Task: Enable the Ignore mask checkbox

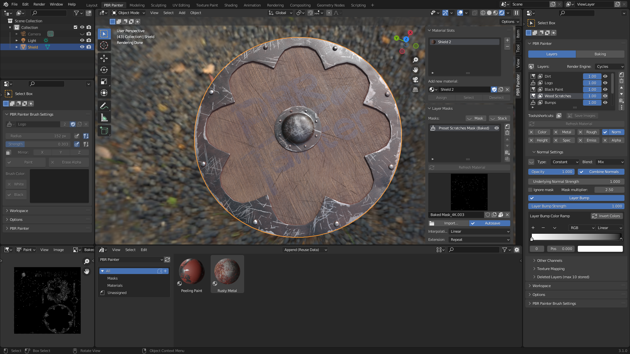Action: pyautogui.click(x=530, y=190)
